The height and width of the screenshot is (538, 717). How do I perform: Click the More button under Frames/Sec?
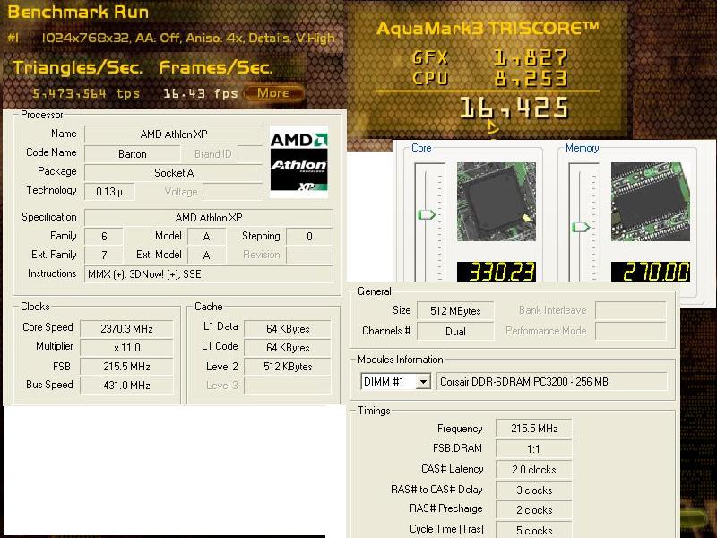pos(273,93)
